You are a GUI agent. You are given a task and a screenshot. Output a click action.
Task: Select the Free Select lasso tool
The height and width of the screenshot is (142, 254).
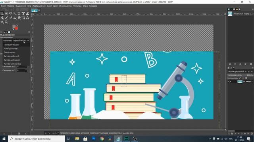click(11, 14)
